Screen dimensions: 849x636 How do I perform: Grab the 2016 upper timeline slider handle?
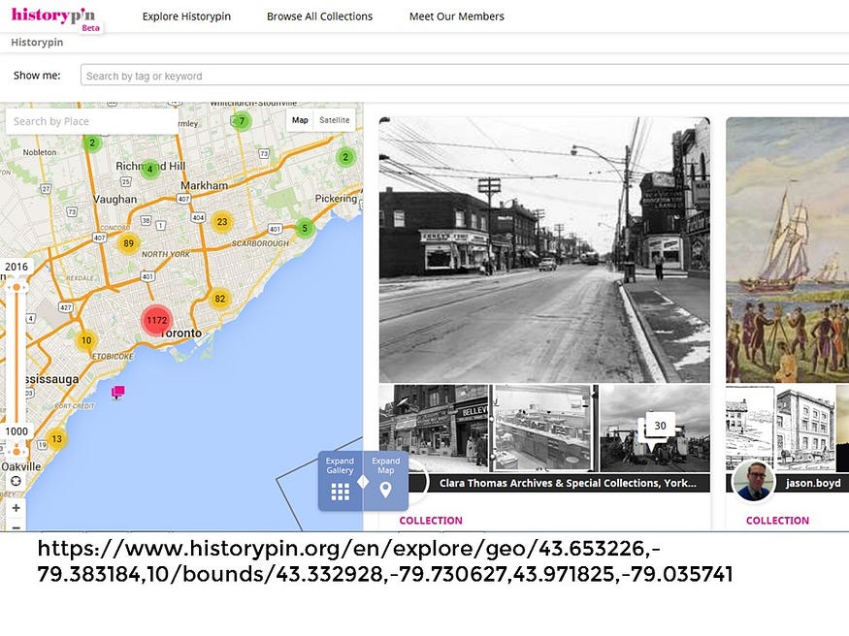click(x=16, y=287)
